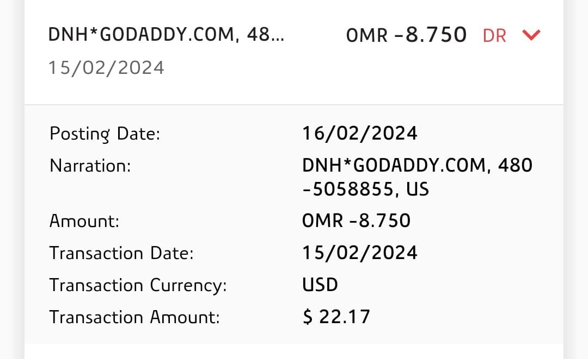Click the white card area below details
This screenshot has width=588, height=359.
coord(294,351)
